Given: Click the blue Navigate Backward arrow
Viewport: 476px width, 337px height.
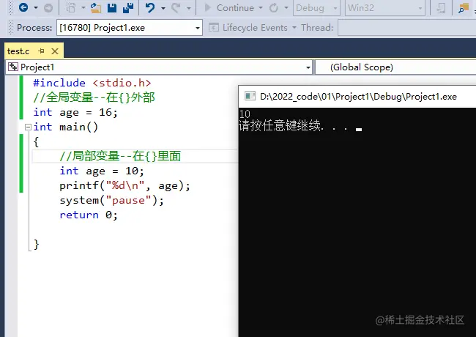Looking at the screenshot, I should click(23, 7).
